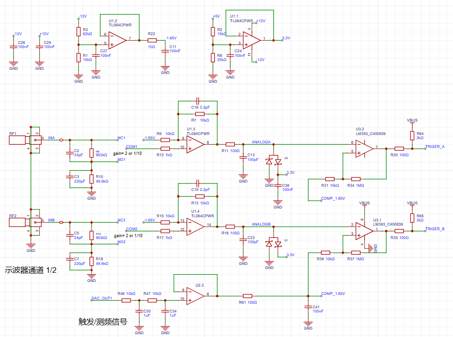The width and height of the screenshot is (453, 337).
Task: Select the D2 dual diode symbol
Action: pyautogui.click(x=273, y=161)
